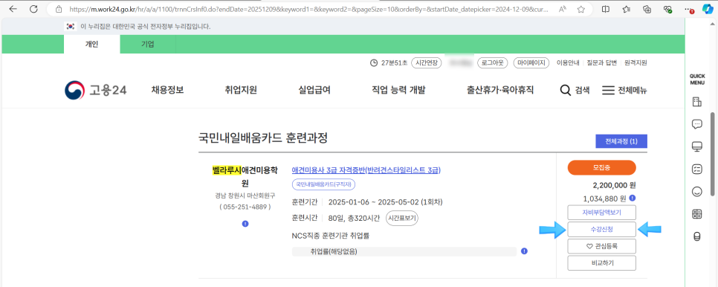This screenshot has height=287, width=718.
Task: Click the 자비부담액보기 button
Action: (x=602, y=213)
